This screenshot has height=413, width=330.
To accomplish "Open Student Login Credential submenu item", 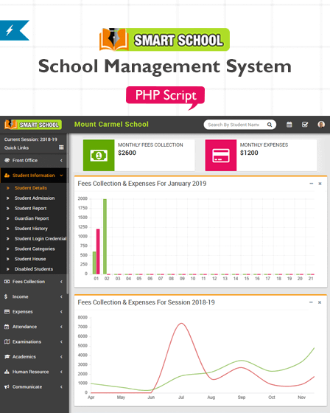I will [41, 239].
